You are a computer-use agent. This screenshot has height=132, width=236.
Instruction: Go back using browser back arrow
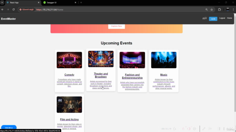(x=3, y=10)
